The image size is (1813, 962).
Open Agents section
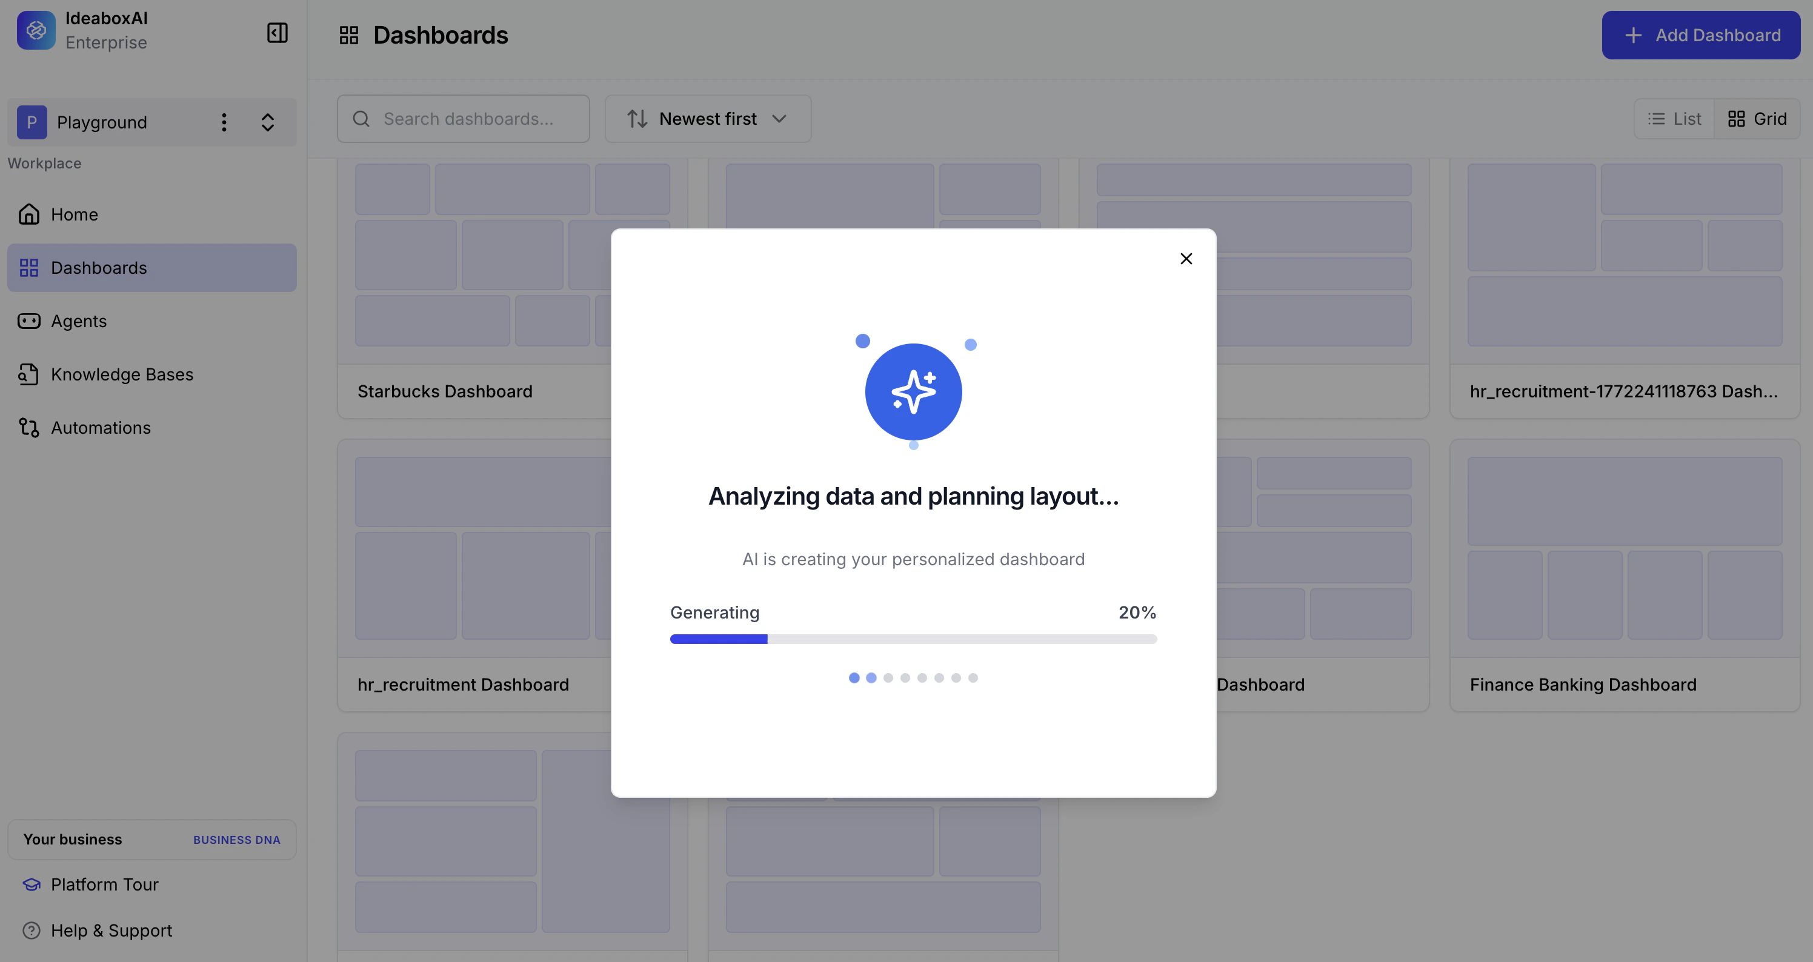(x=152, y=321)
